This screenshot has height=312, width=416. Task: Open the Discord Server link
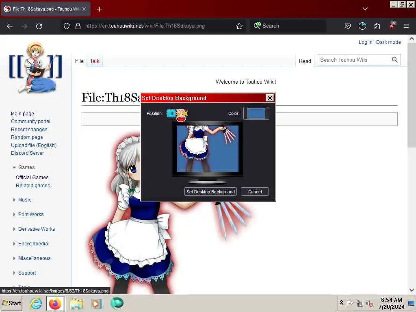coord(27,153)
